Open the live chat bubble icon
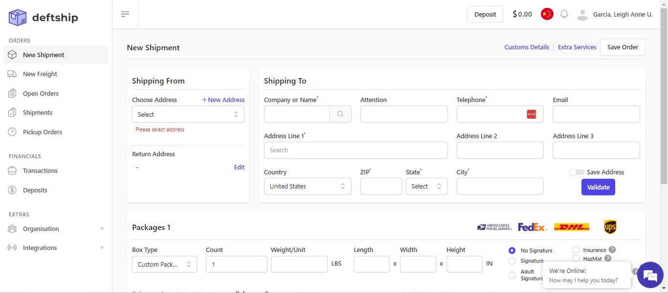 pos(650,276)
